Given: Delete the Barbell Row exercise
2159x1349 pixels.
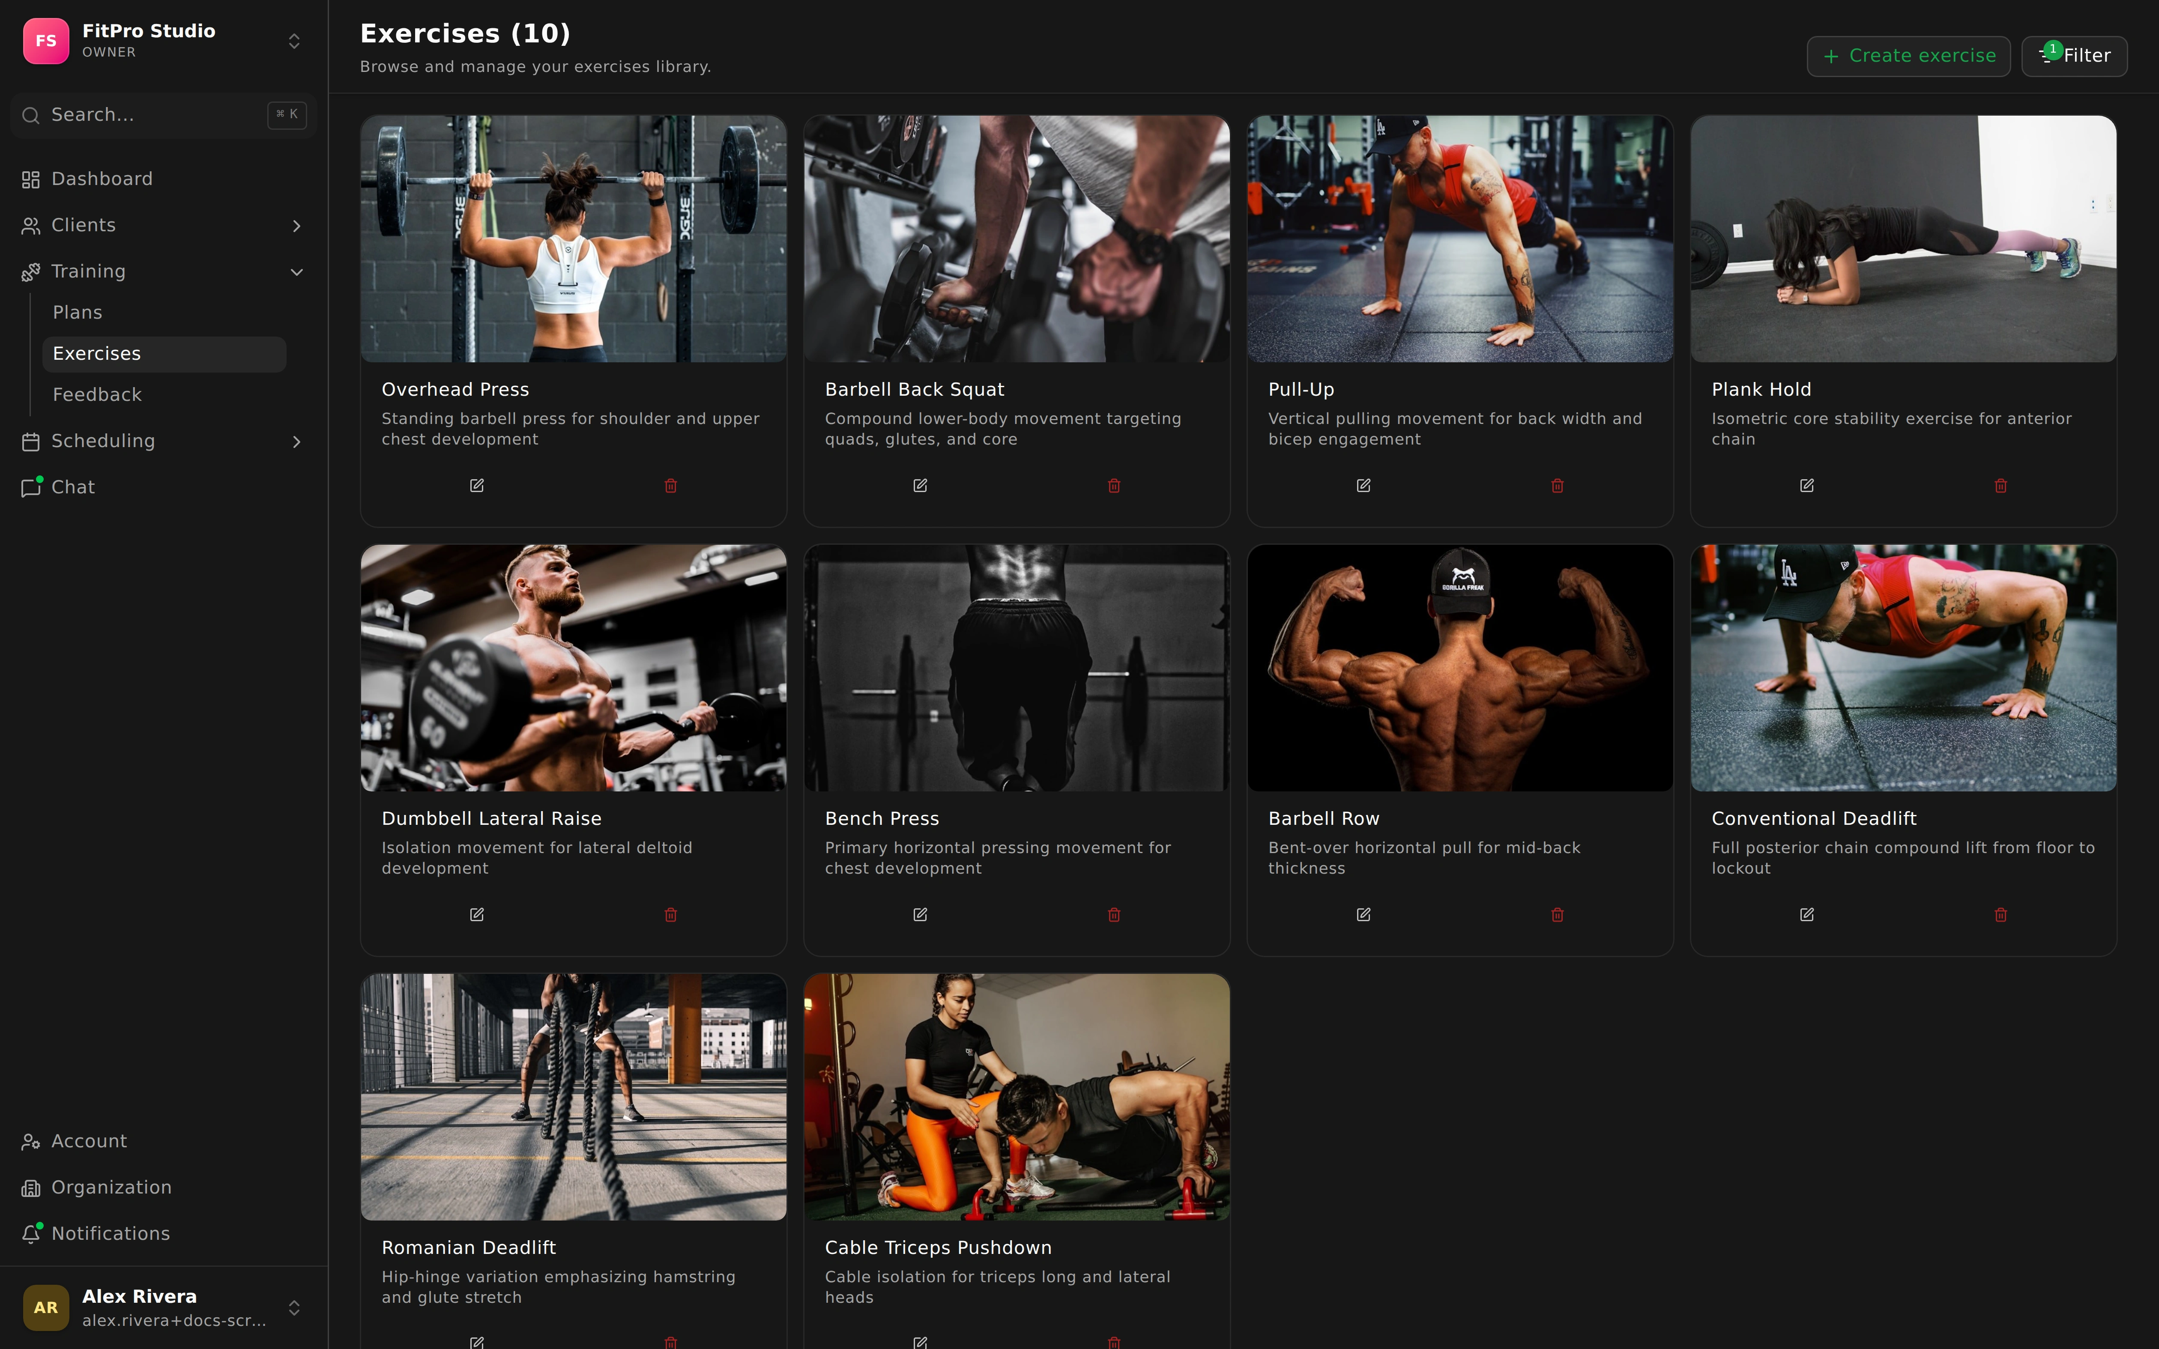Looking at the screenshot, I should click(x=1558, y=914).
